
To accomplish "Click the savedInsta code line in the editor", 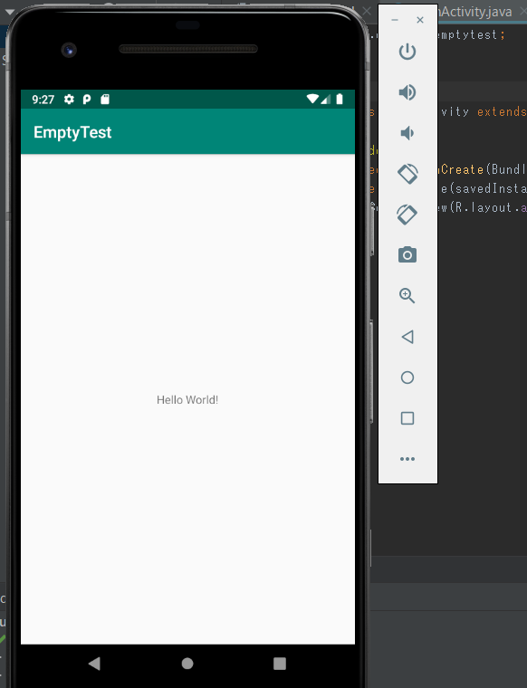I will pos(483,188).
